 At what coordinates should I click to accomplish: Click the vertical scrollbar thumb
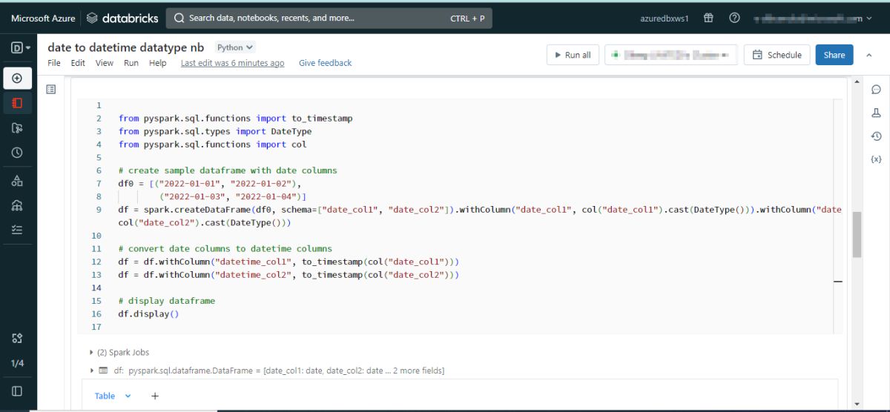coord(857,234)
